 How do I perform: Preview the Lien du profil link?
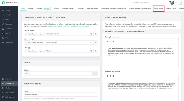pos(95,34)
